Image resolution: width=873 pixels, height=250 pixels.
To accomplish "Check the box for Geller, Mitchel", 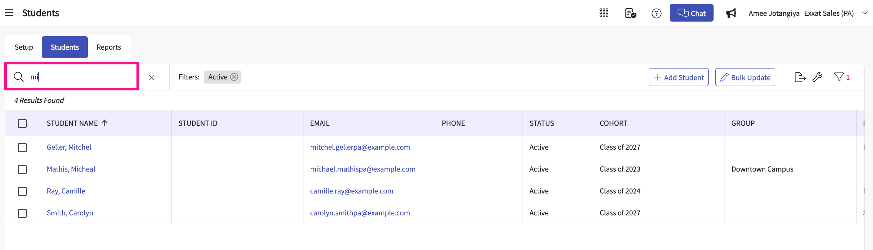I will (x=22, y=148).
